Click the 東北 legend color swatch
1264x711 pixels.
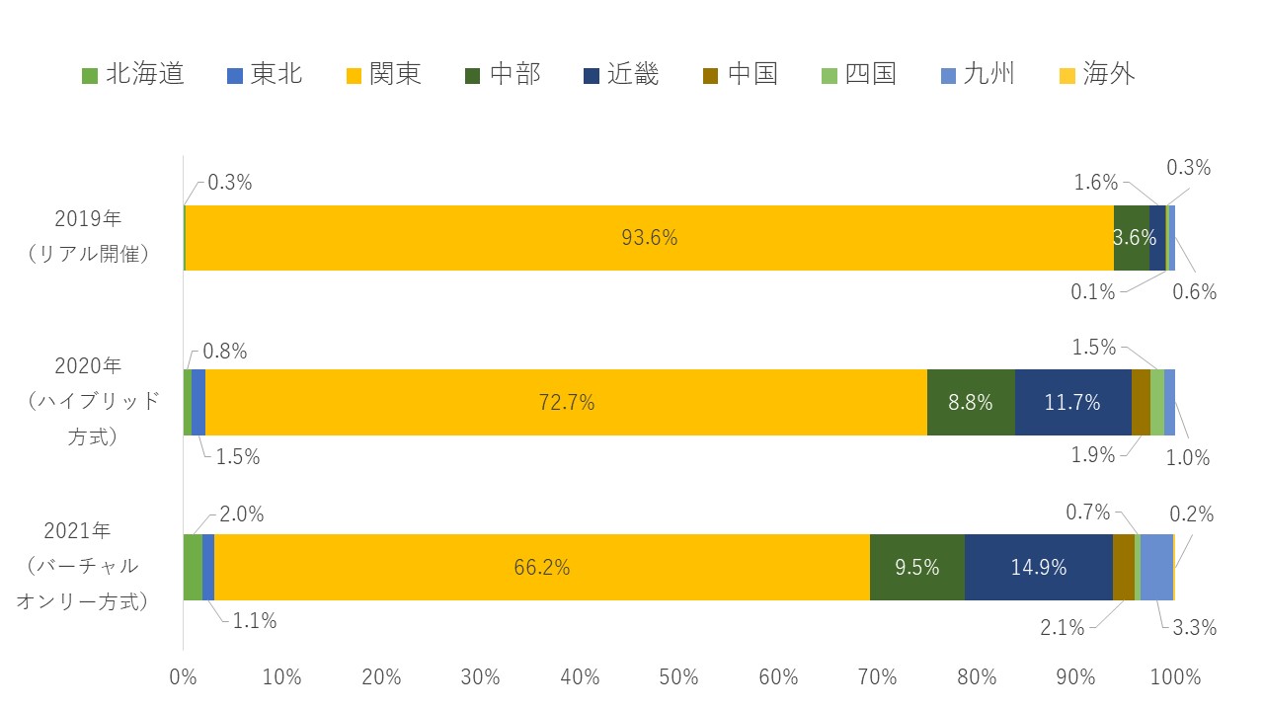235,74
